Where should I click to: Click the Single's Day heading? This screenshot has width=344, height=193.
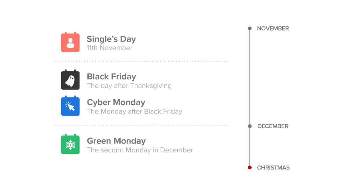pos(111,39)
